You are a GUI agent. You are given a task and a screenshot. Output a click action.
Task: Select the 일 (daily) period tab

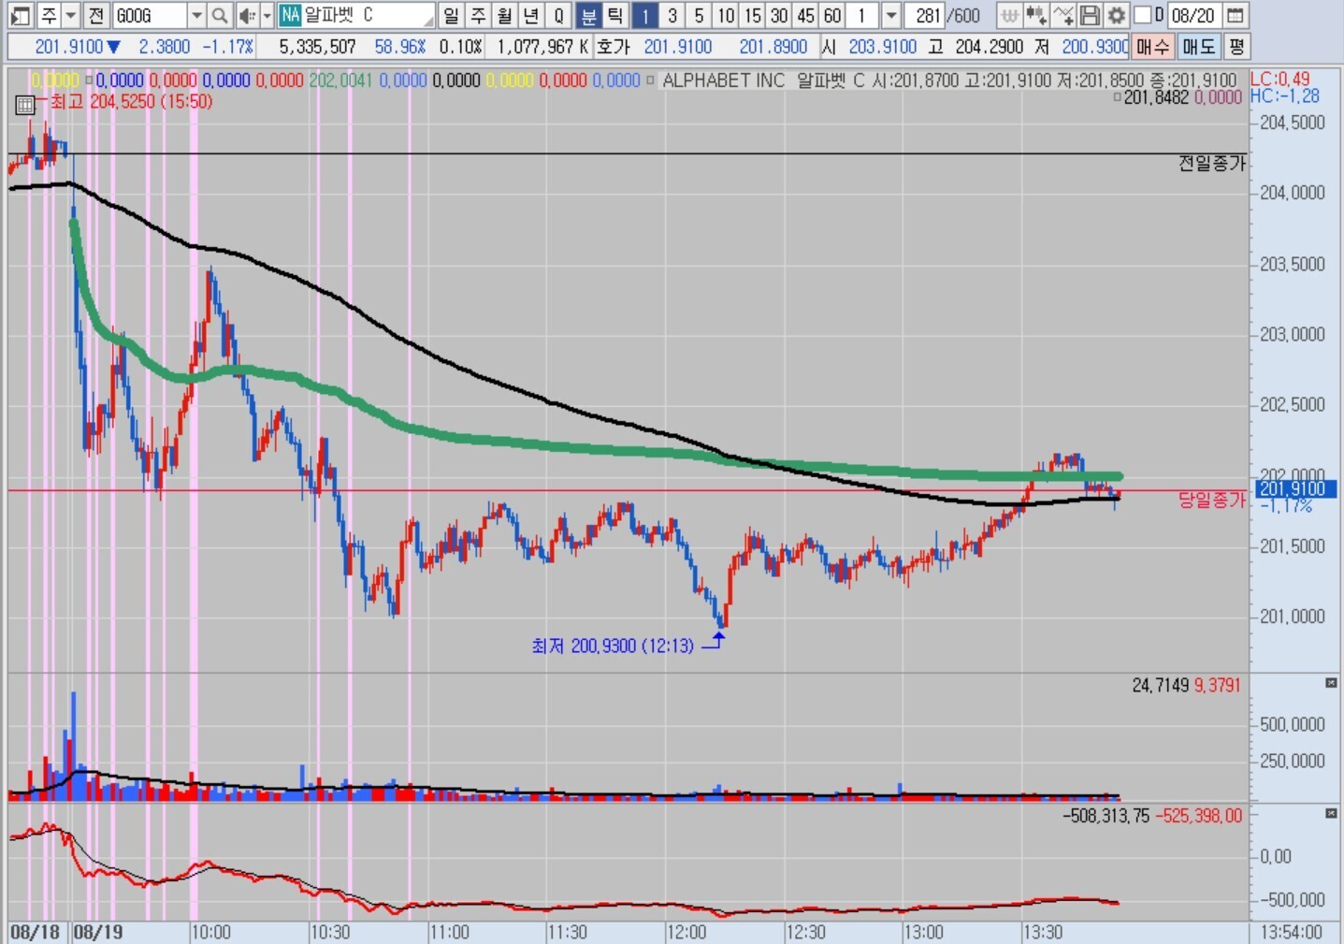(451, 16)
